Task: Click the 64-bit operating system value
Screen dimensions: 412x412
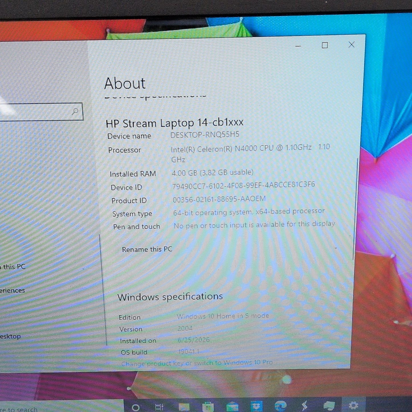Action: [249, 212]
